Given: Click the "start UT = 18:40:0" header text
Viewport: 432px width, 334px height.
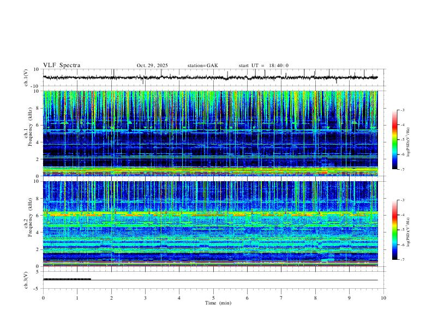Looking at the screenshot, I should 263,65.
